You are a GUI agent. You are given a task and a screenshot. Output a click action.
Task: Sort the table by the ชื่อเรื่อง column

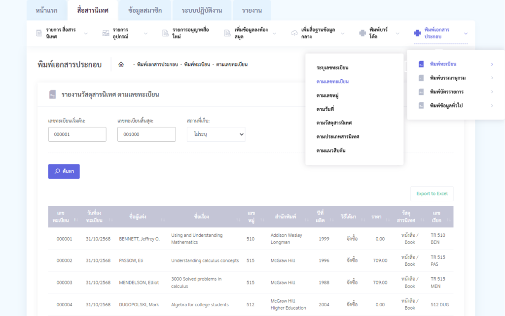[x=202, y=217]
